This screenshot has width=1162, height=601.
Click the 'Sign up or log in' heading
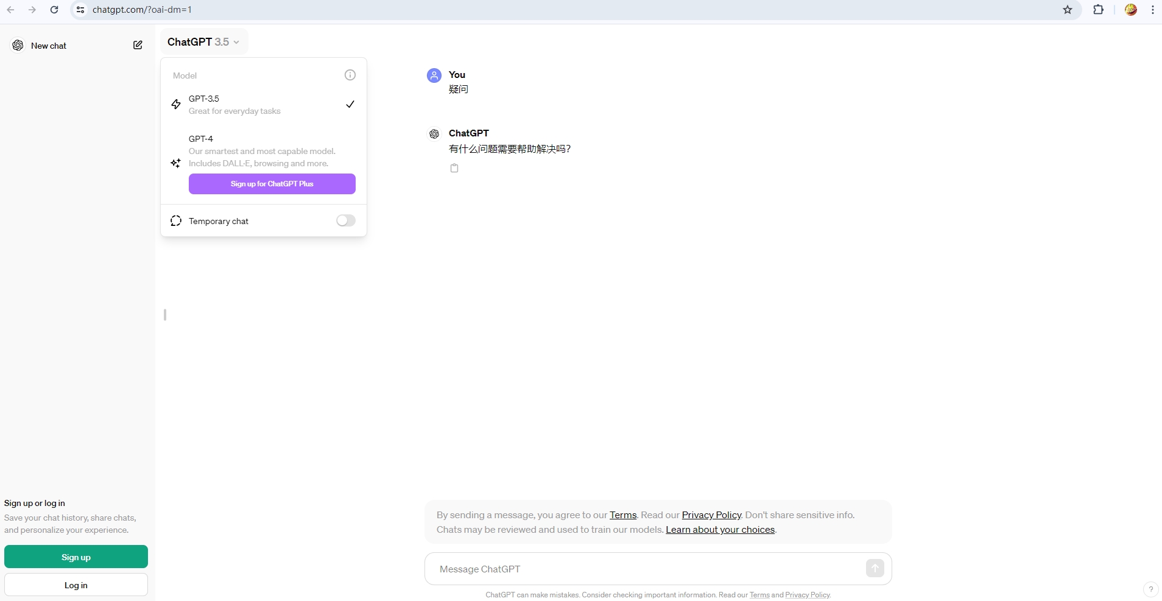(35, 503)
